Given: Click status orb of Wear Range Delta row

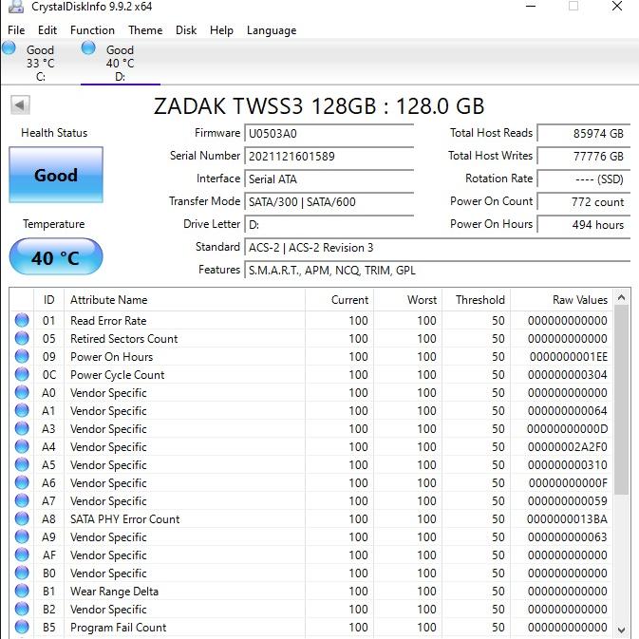Looking at the screenshot, I should [22, 591].
